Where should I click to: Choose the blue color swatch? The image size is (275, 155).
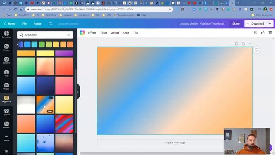(27, 44)
